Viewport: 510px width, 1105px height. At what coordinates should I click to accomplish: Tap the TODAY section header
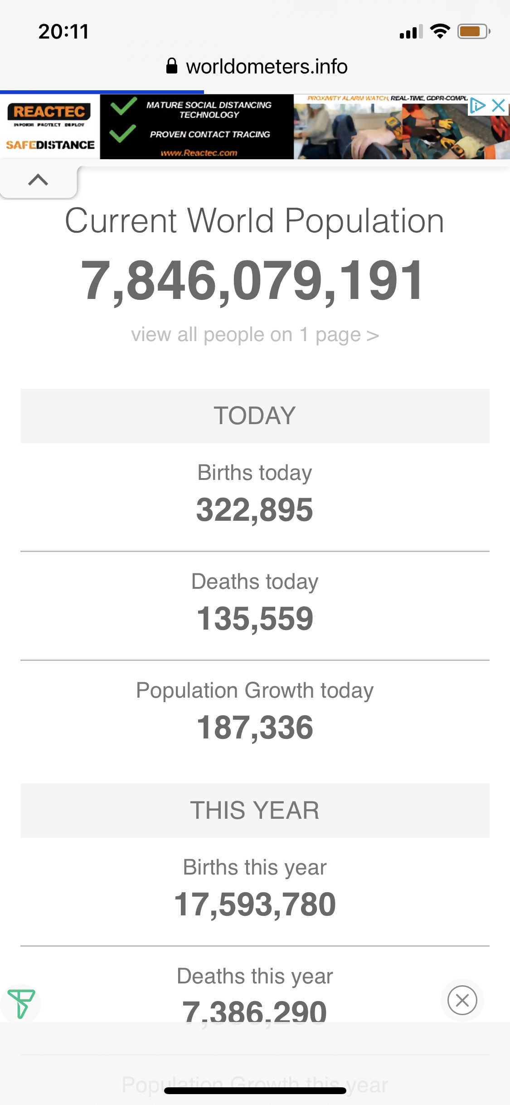click(255, 416)
